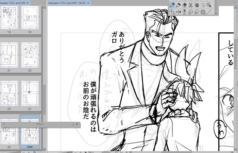Click the Scale down circles icon
The width and height of the screenshot is (238, 153).
pyautogui.click(x=197, y=12)
